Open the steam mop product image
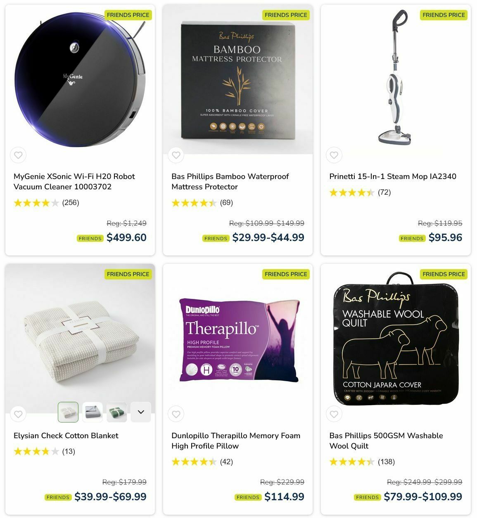 [396, 79]
